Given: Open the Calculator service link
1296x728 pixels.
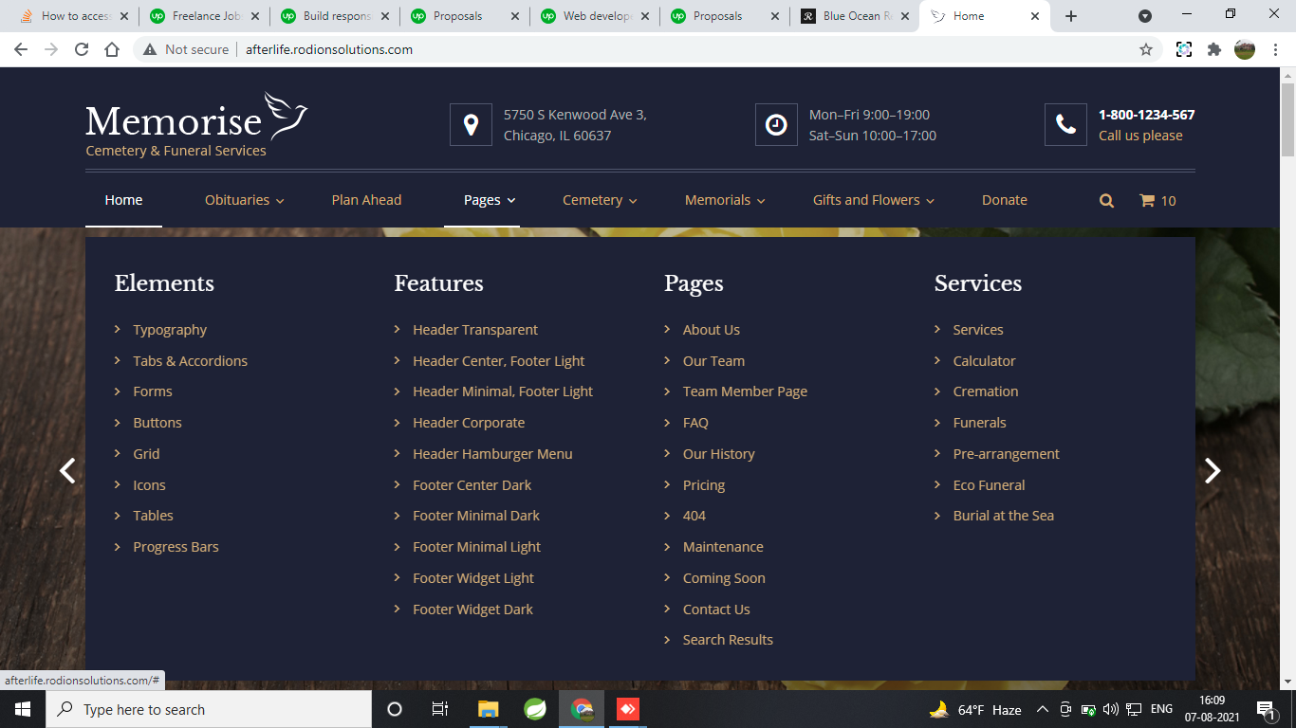Looking at the screenshot, I should [x=984, y=361].
